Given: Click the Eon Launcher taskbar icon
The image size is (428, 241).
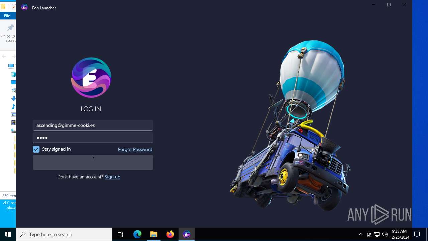Looking at the screenshot, I should [187, 234].
